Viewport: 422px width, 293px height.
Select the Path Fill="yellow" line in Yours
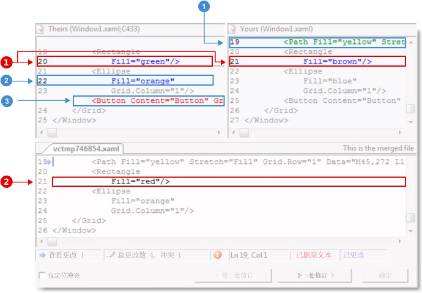pos(317,42)
